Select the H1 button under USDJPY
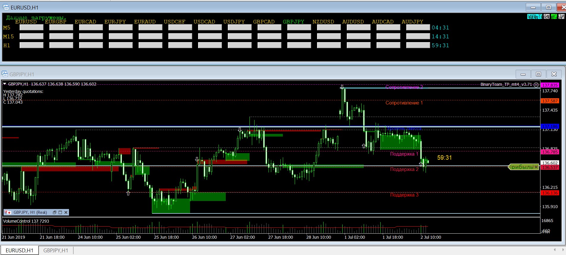The height and width of the screenshot is (255, 566). pos(240,45)
